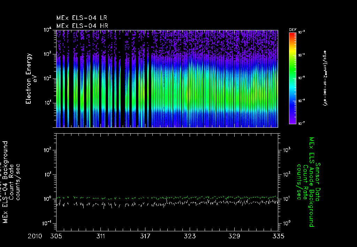The image size is (357, 247).
Task: Click the MEx ELS-04 Background Count Rate label
Action: [x=11, y=182]
